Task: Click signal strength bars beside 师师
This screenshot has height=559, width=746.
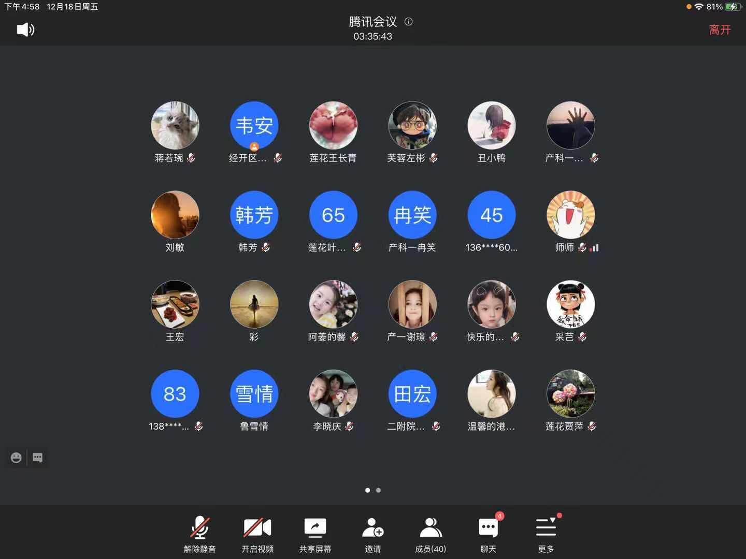Action: [x=594, y=248]
